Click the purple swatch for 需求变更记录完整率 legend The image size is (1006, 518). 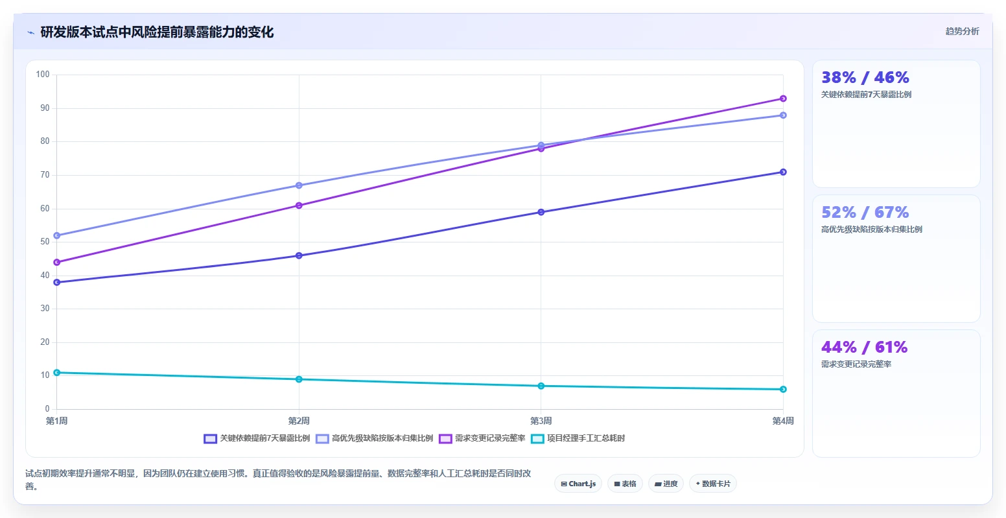445,439
